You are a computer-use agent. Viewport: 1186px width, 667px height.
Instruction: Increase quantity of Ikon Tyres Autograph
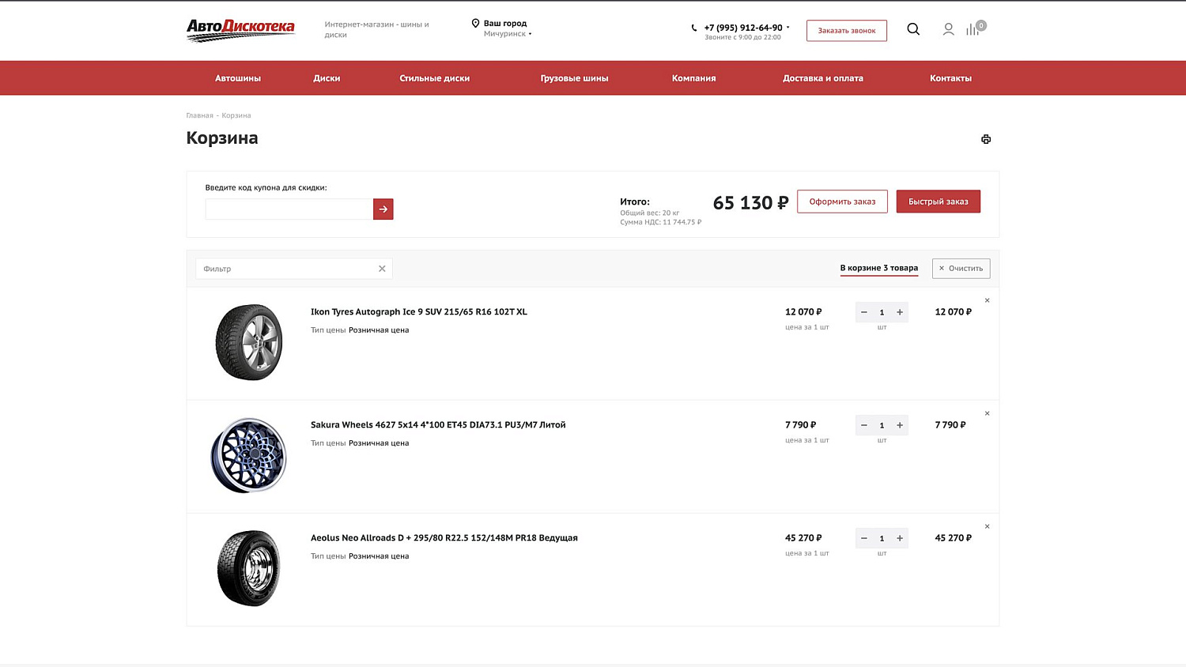(x=900, y=312)
